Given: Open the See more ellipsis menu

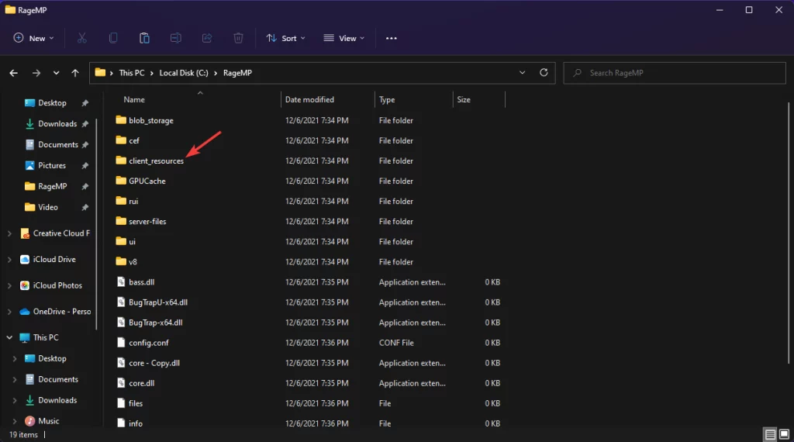Looking at the screenshot, I should pos(392,38).
